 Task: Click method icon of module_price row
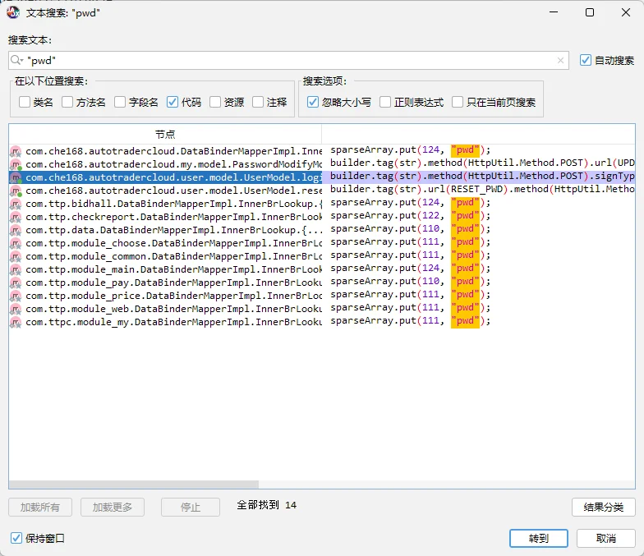click(16, 296)
